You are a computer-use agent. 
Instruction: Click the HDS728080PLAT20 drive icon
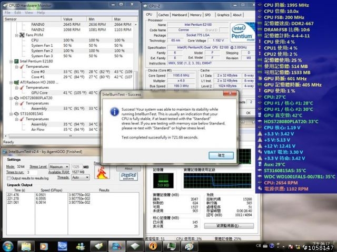pos(16,98)
